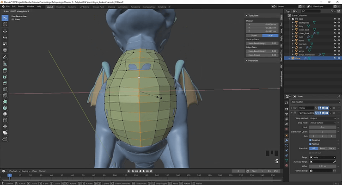
Task: Select the Inset Faces tool
Action: click(x=5, y=77)
